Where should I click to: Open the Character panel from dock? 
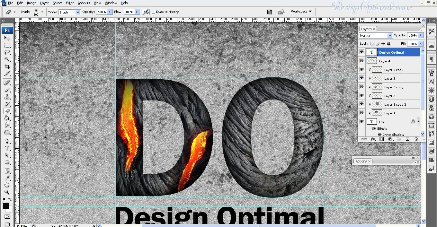coord(431,82)
